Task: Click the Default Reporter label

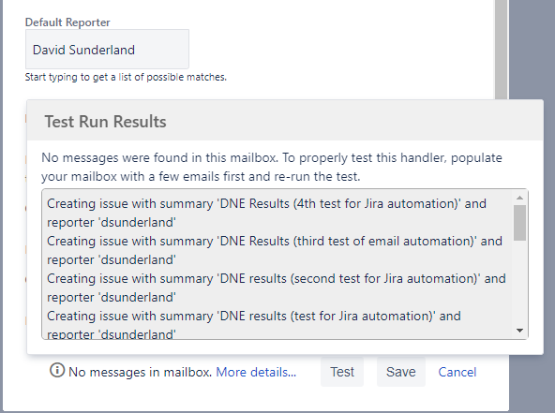Action: pyautogui.click(x=67, y=22)
